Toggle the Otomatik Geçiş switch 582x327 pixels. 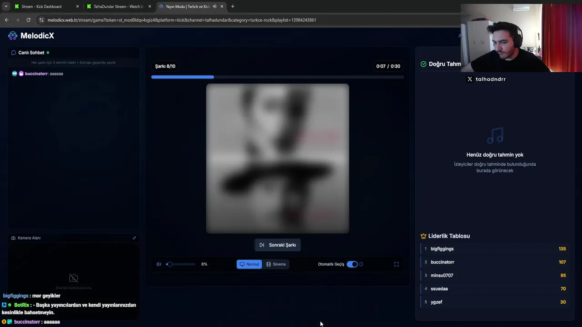click(x=352, y=264)
